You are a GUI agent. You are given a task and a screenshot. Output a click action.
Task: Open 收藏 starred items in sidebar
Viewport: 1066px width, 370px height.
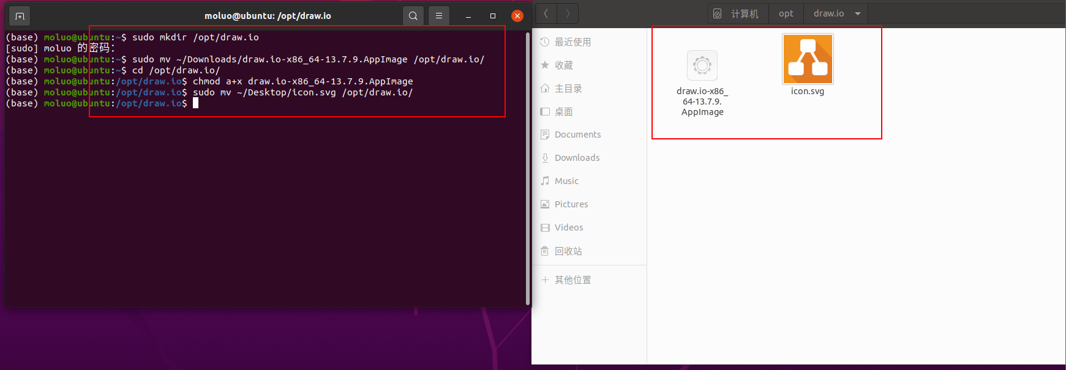tap(589, 65)
